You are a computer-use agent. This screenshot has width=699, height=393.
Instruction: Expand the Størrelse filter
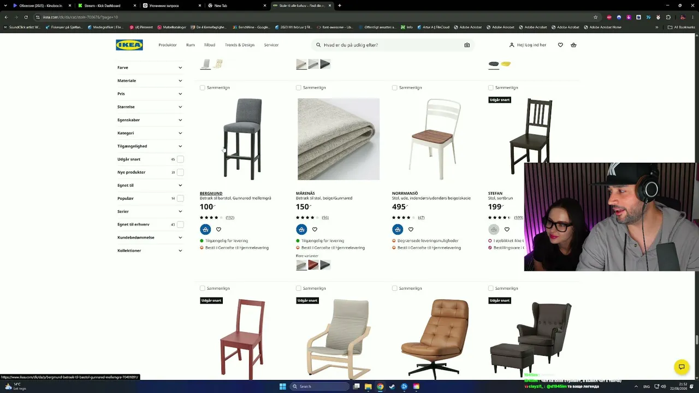click(x=150, y=107)
